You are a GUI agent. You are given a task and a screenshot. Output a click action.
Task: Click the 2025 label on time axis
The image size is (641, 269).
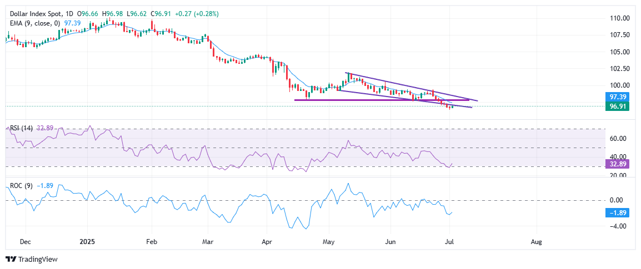[x=88, y=242]
